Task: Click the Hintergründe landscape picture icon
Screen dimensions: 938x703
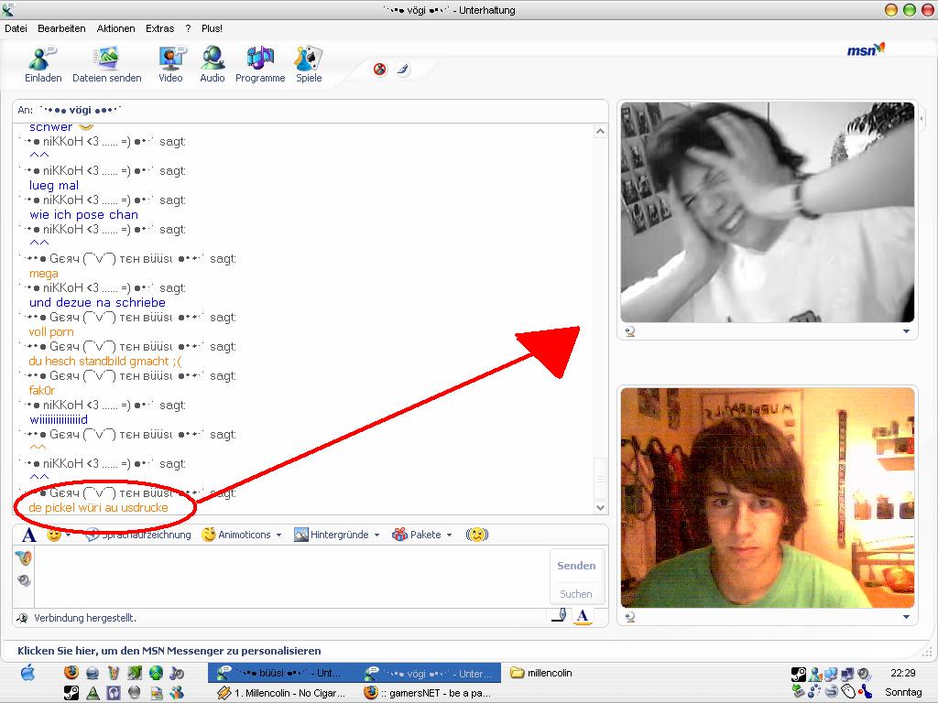Action: pyautogui.click(x=300, y=535)
